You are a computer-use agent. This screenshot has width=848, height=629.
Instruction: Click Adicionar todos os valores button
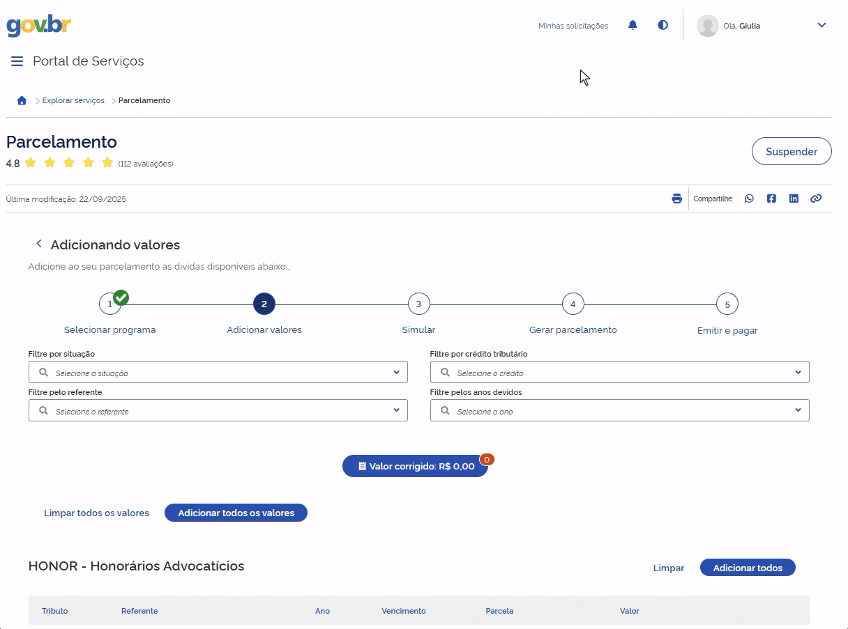(x=236, y=513)
